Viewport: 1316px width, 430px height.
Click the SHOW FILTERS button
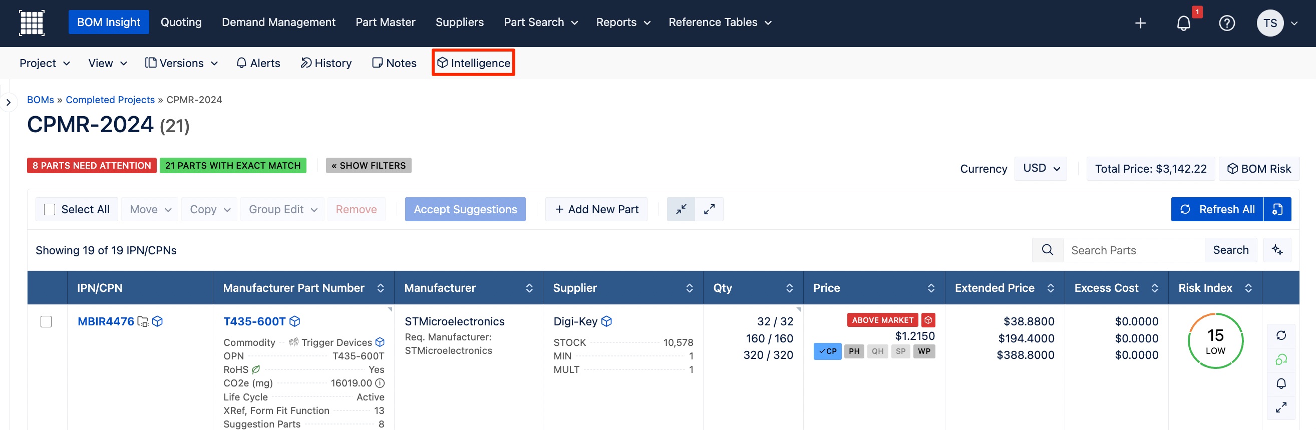[369, 166]
